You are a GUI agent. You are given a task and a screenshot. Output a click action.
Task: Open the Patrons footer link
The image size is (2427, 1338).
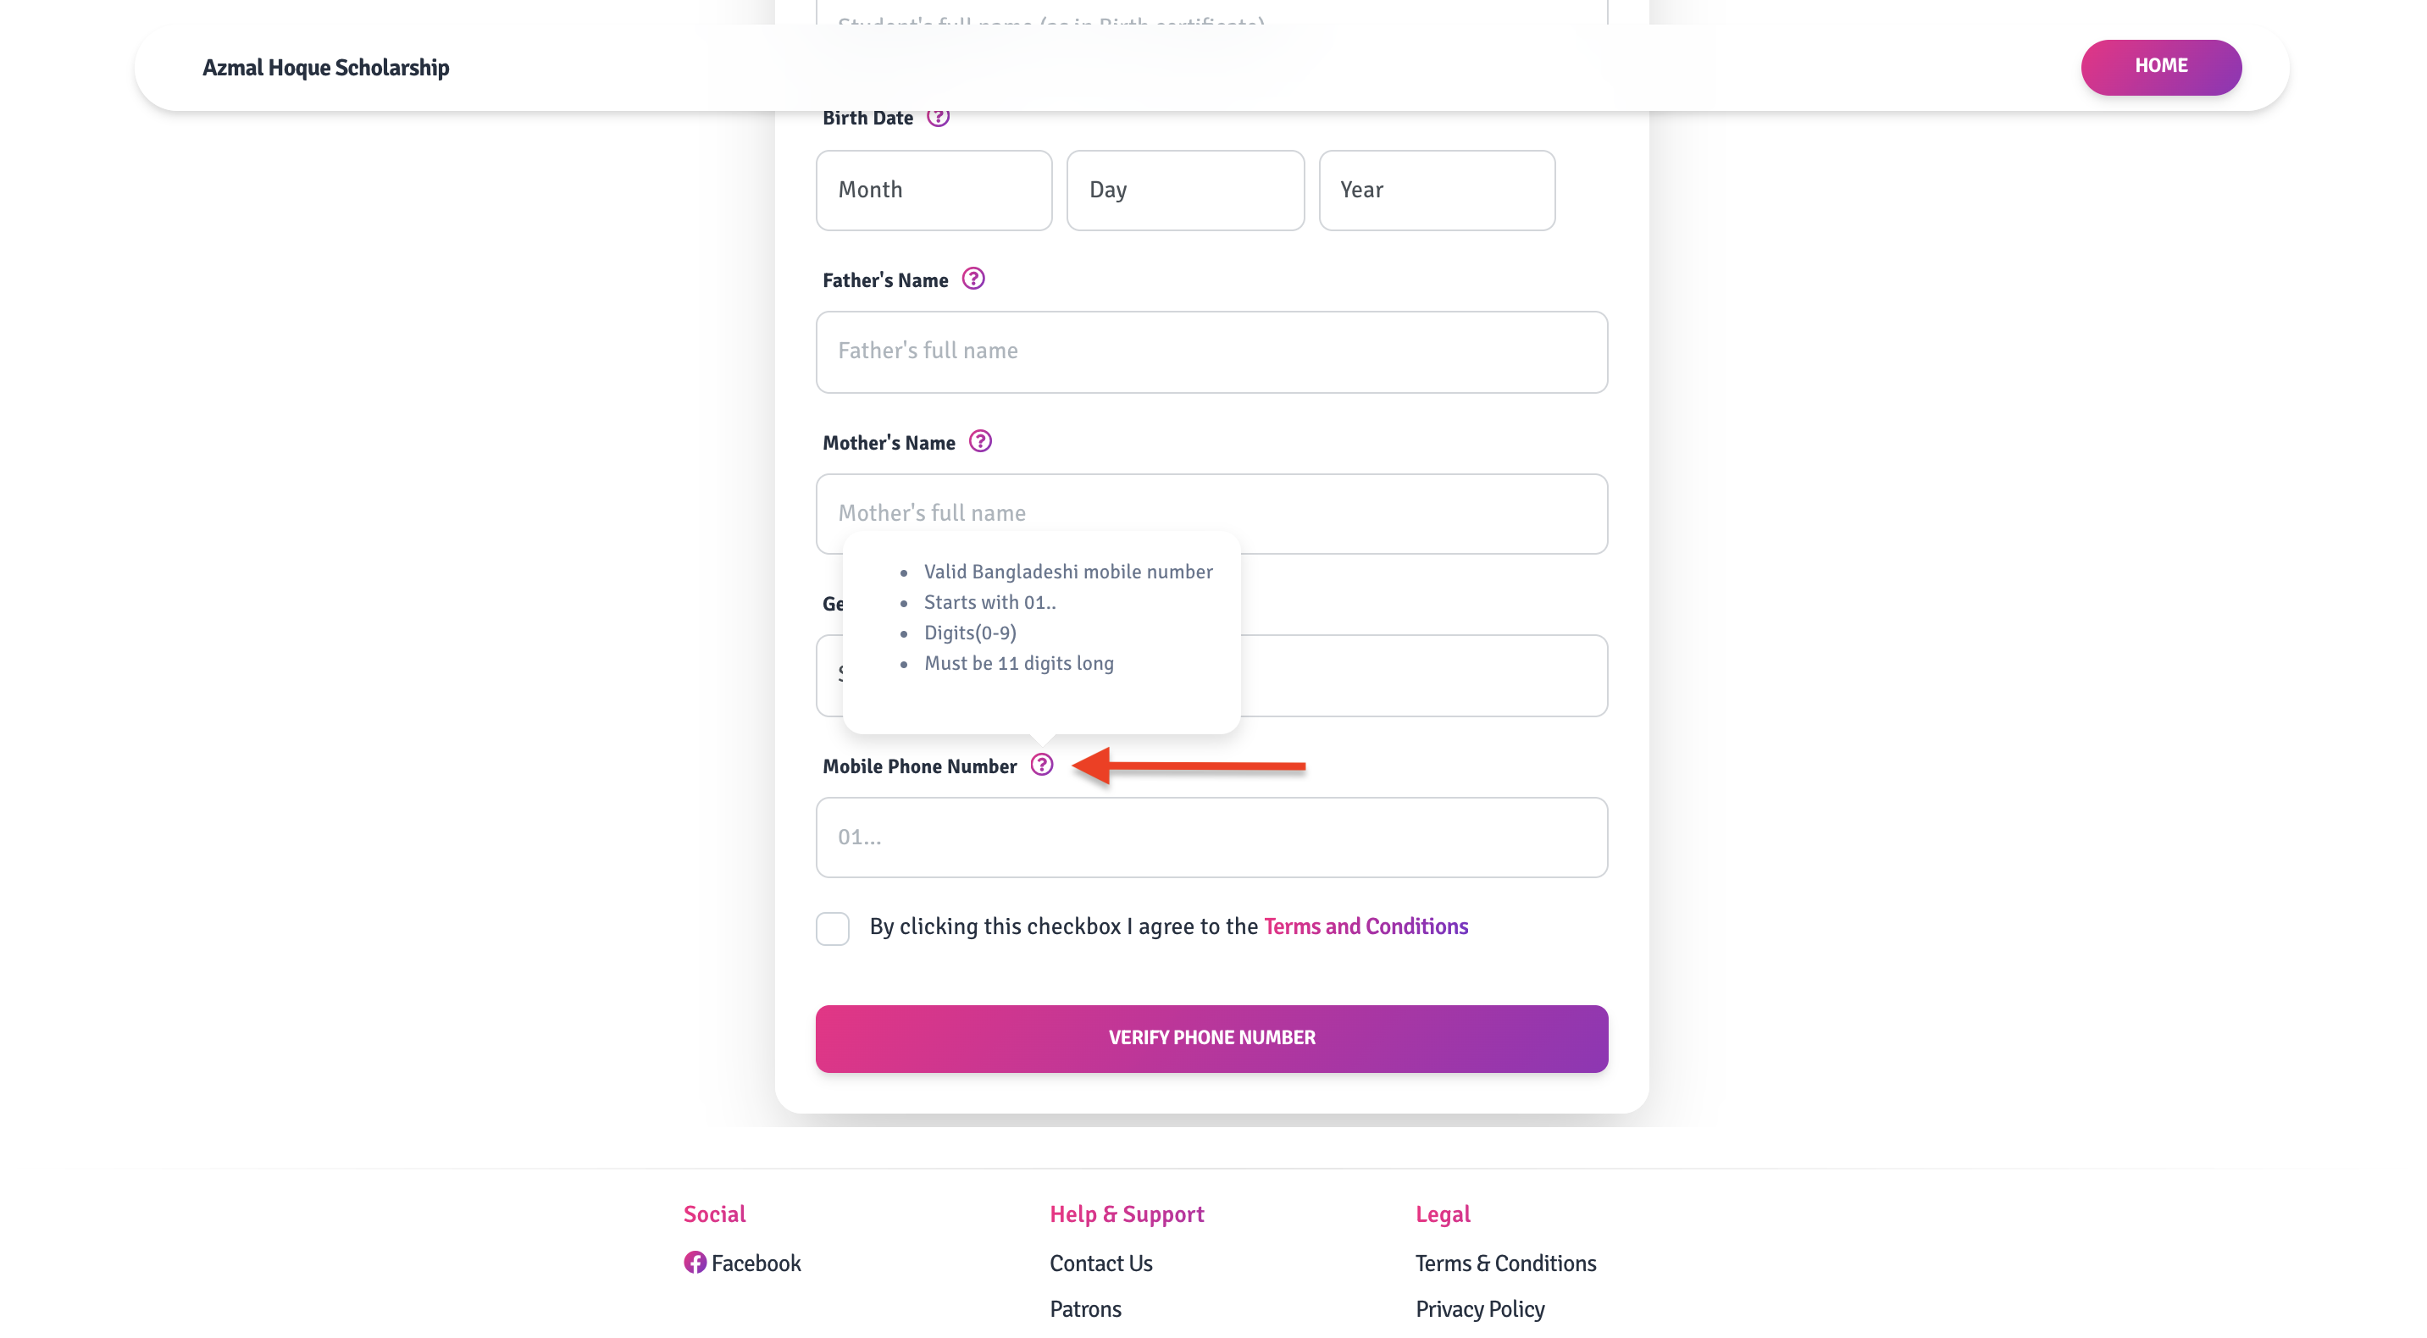point(1085,1309)
